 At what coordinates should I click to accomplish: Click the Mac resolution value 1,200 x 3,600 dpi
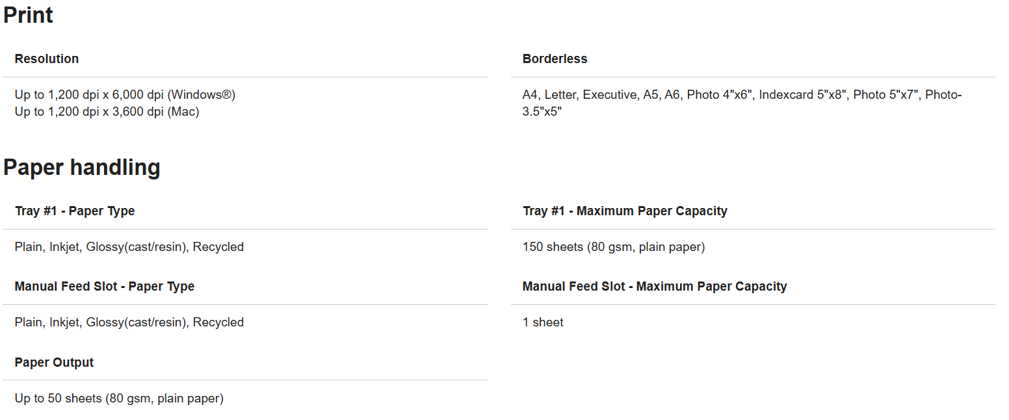click(x=107, y=112)
